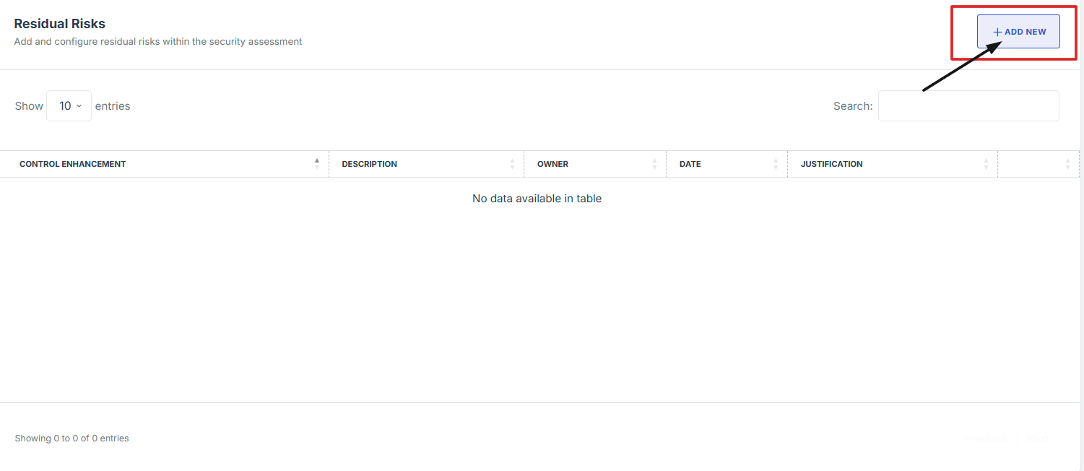1084x471 pixels.
Task: Sort by the JUSTIFICATION header label
Action: point(831,164)
